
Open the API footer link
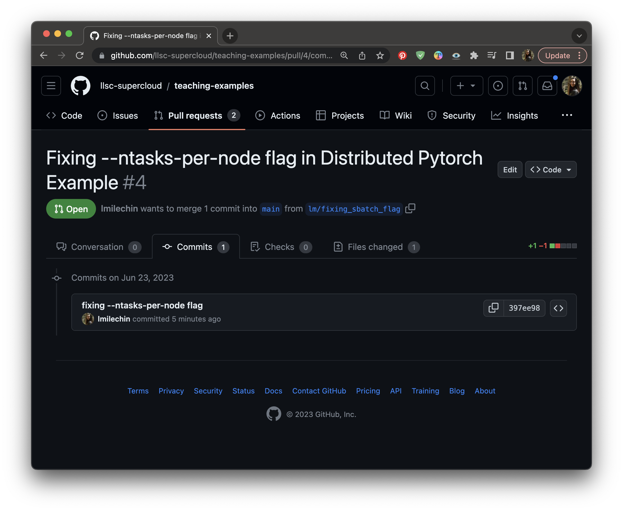pos(395,391)
